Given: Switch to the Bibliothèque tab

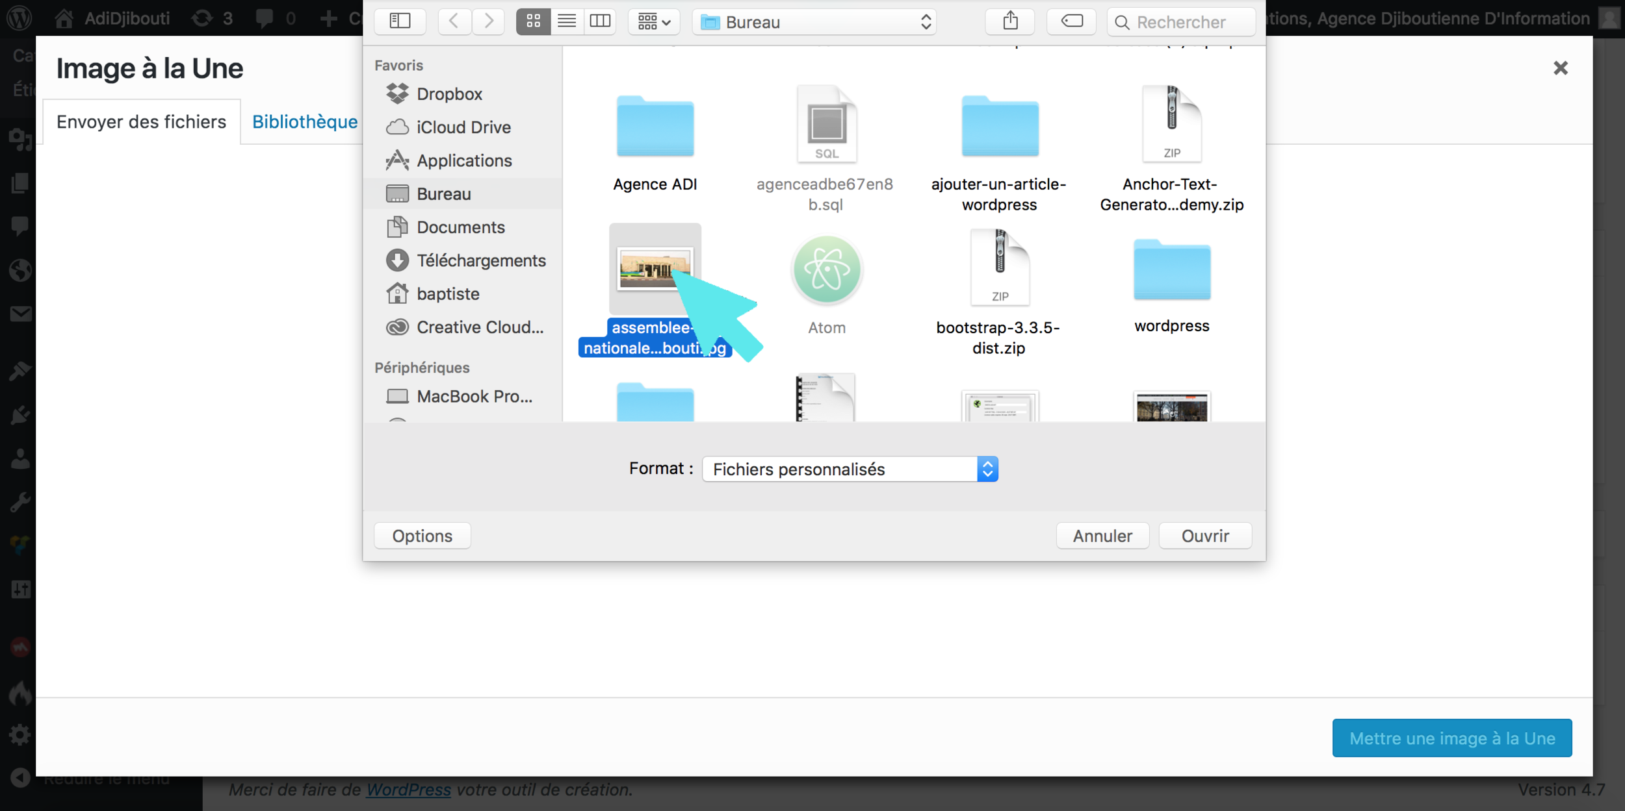Looking at the screenshot, I should click(304, 121).
